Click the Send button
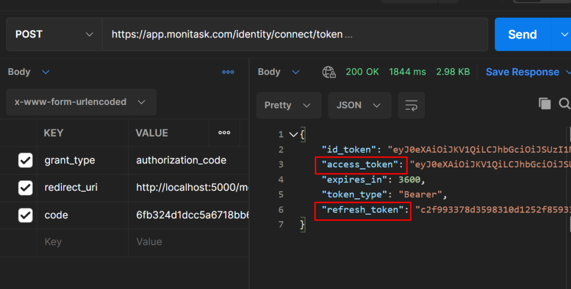This screenshot has width=571, height=289. pos(522,34)
